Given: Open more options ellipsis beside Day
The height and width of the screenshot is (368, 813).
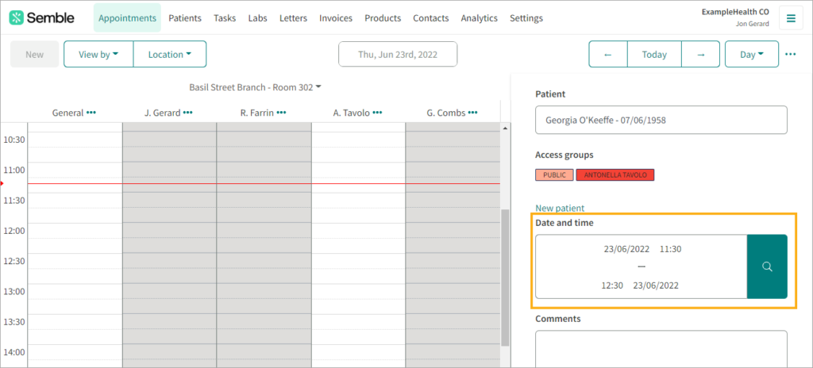Looking at the screenshot, I should (790, 55).
